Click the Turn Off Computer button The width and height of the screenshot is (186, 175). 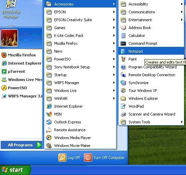click(x=104, y=158)
